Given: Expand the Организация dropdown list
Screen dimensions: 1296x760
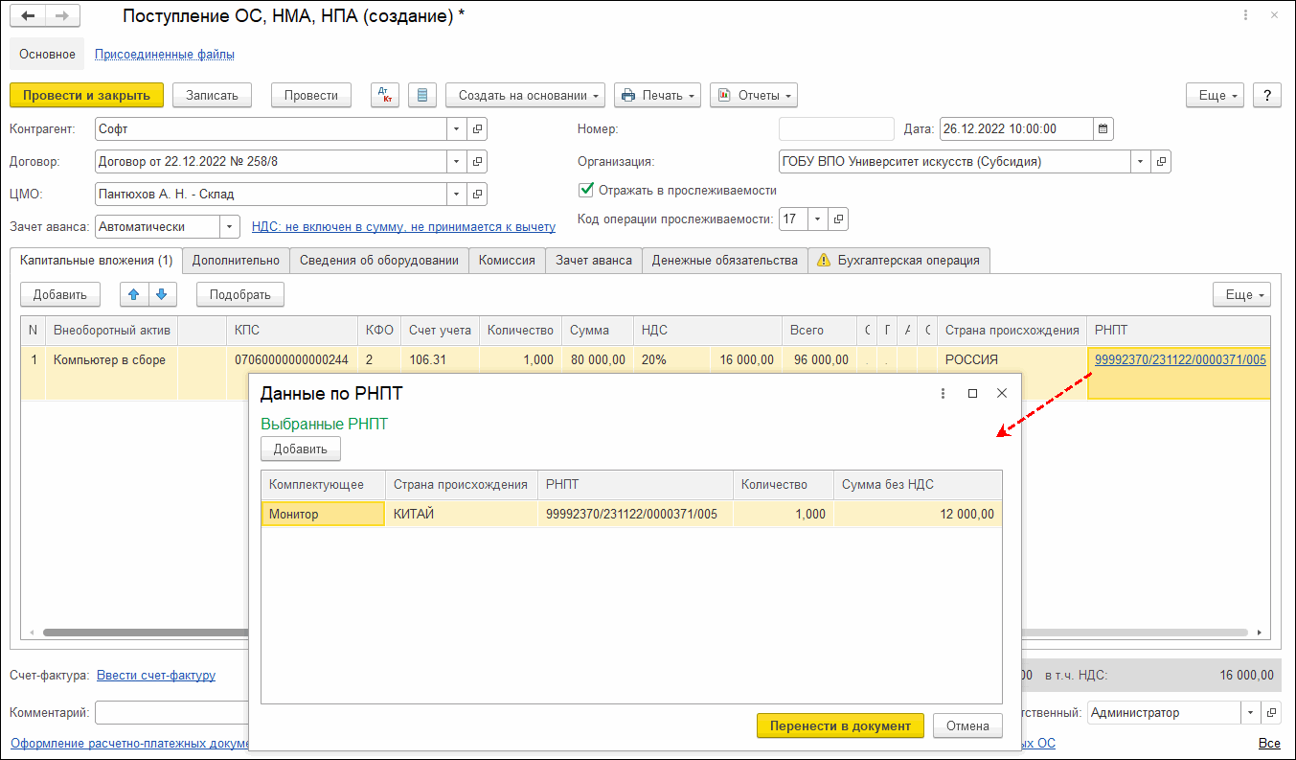Looking at the screenshot, I should coord(1141,161).
